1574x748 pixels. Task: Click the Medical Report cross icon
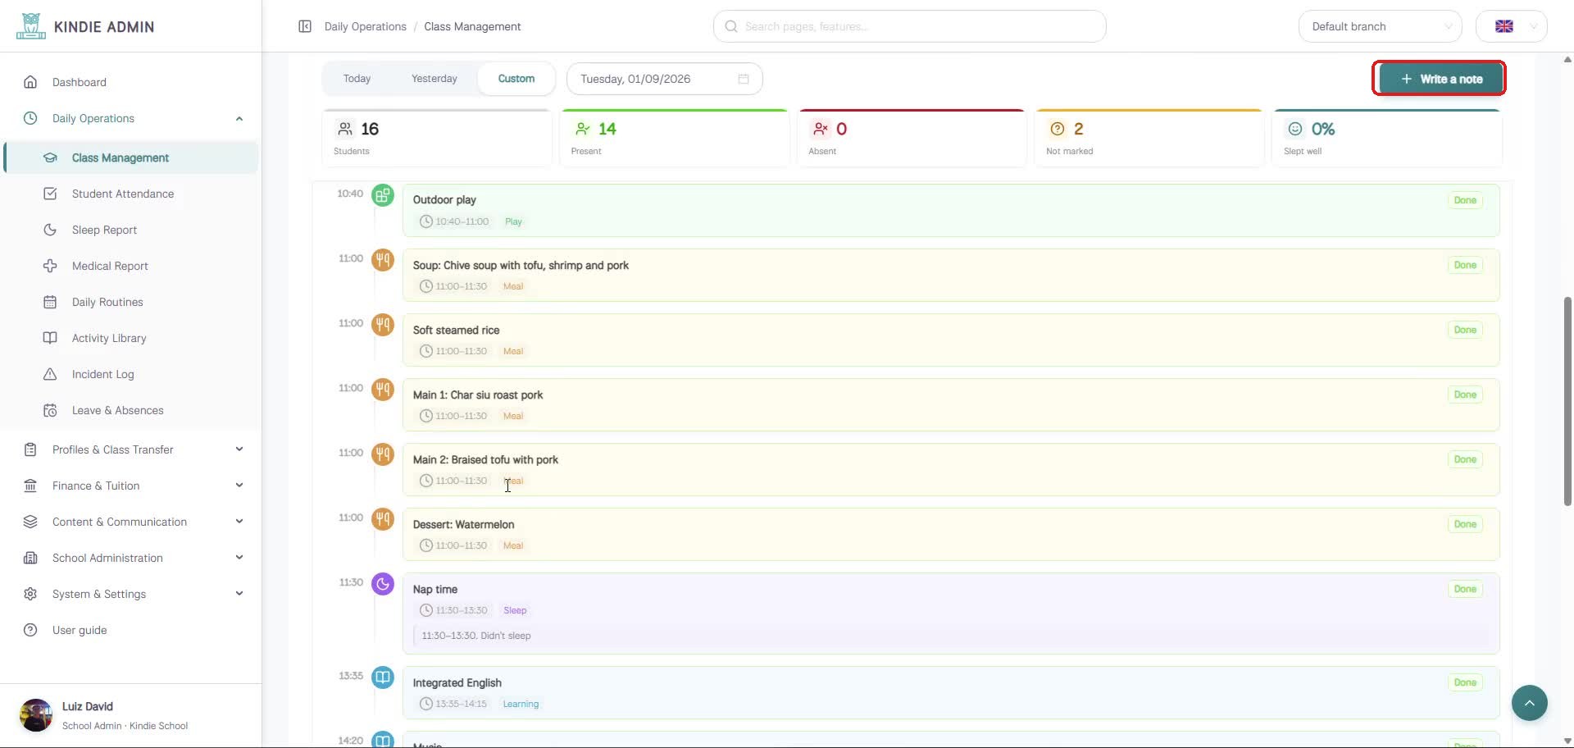[x=50, y=266]
